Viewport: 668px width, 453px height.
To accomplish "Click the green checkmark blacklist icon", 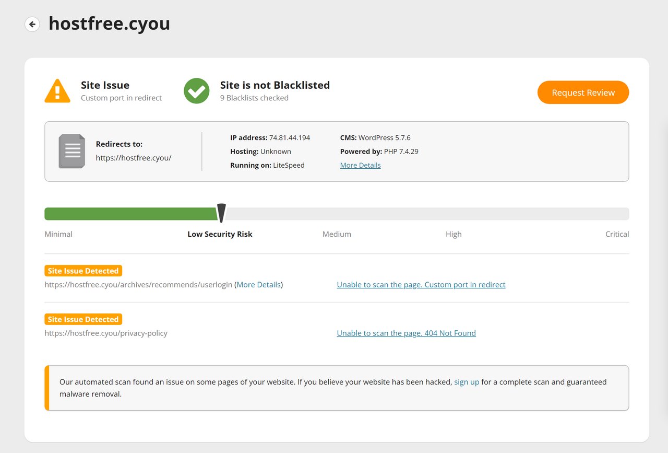I will (x=197, y=91).
